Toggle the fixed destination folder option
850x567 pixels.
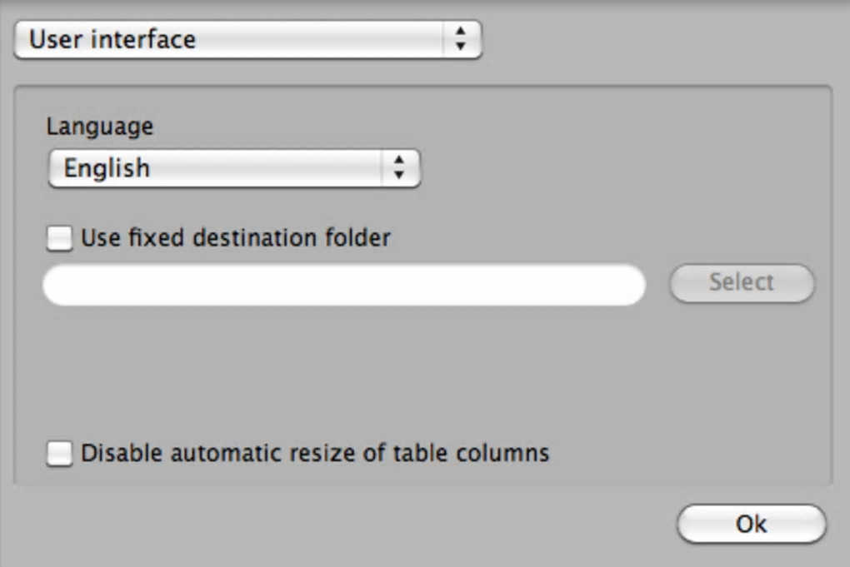point(59,239)
